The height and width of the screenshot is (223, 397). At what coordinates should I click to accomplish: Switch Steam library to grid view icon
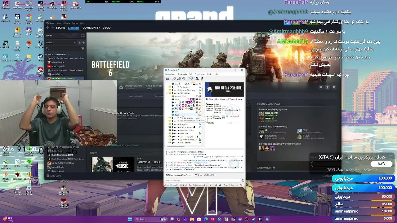pos(83,36)
